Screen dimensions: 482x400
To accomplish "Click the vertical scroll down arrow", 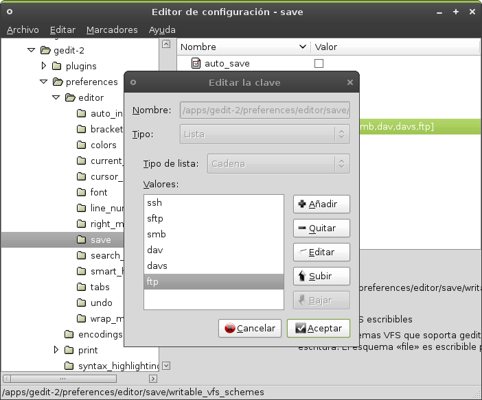I will click(166, 366).
